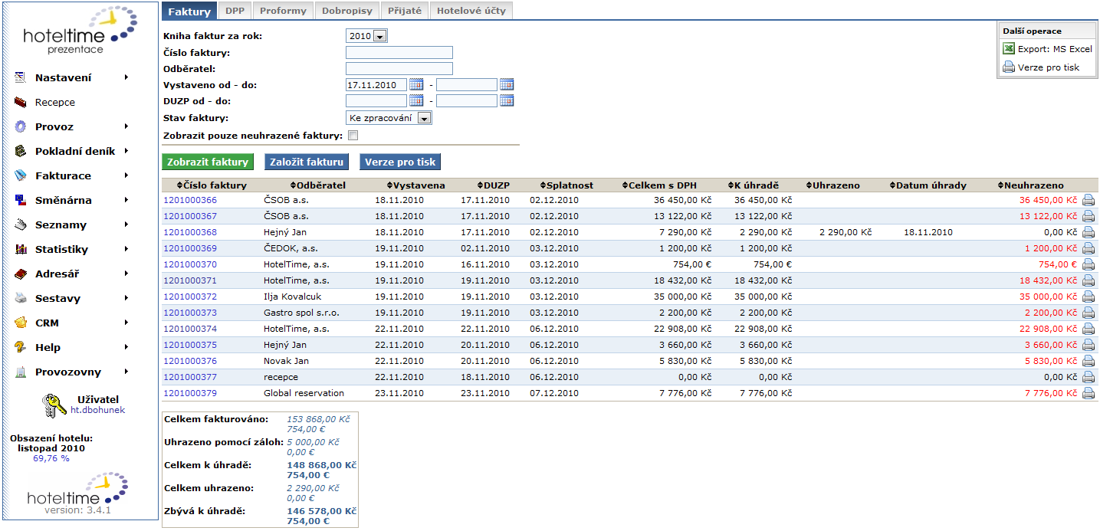Screen dimensions: 1100x531
Task: Expand Fakturace submenu arrow
Action: coord(126,175)
